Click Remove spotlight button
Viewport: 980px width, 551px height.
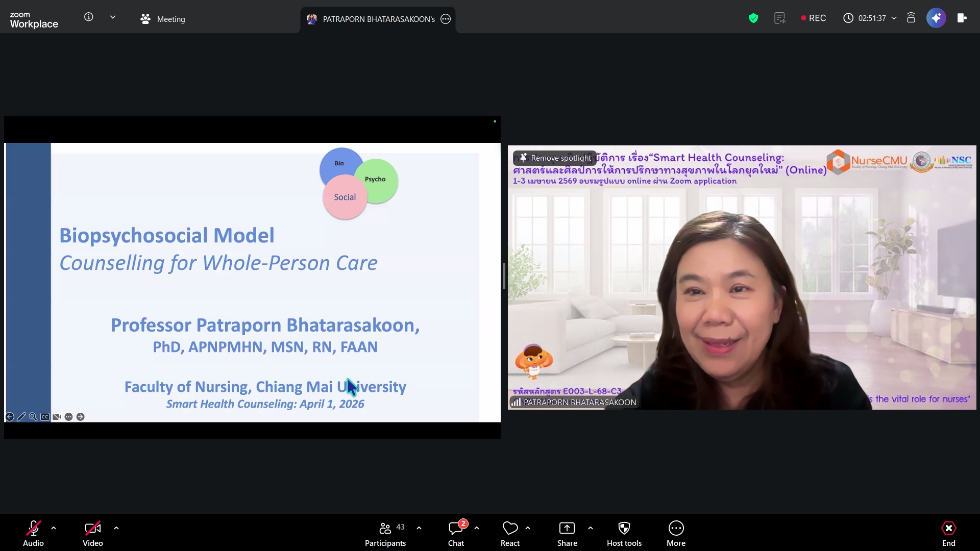pos(555,158)
